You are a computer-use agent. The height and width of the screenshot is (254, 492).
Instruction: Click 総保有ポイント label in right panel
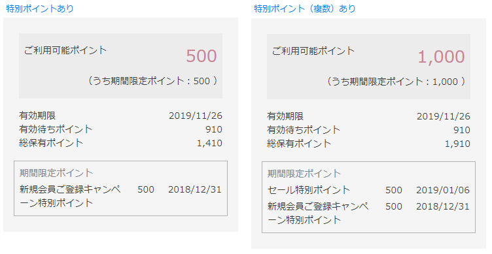click(x=299, y=144)
